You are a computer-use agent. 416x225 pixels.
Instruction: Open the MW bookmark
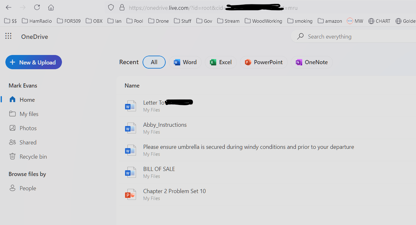355,21
